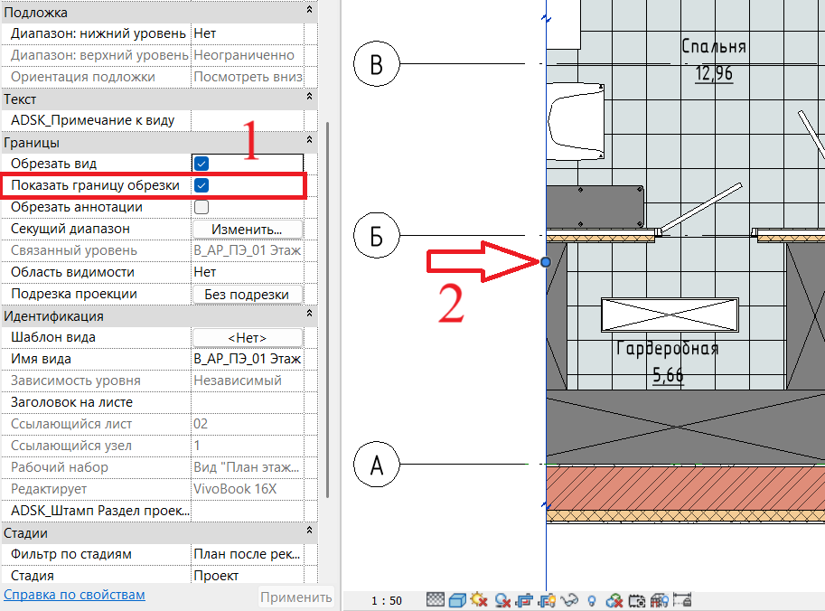Uncheck the Показать границу обрезки checkbox
This screenshot has height=611, width=825.
202,185
